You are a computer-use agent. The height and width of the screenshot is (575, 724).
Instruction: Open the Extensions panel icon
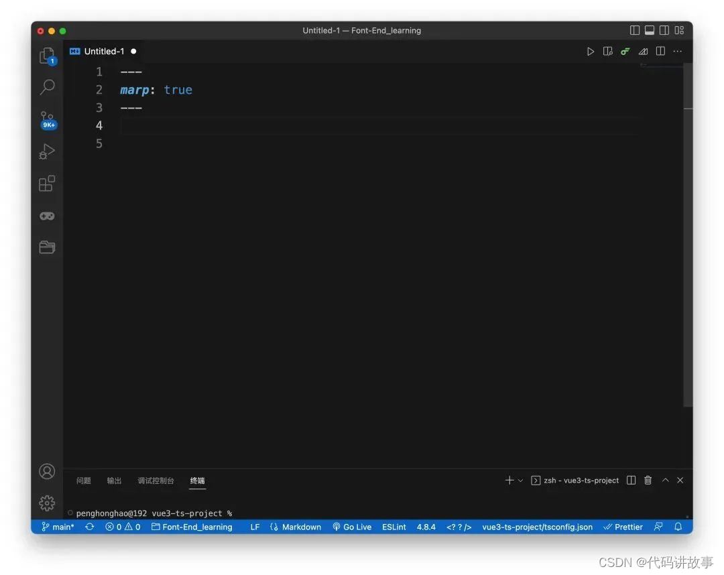tap(47, 183)
